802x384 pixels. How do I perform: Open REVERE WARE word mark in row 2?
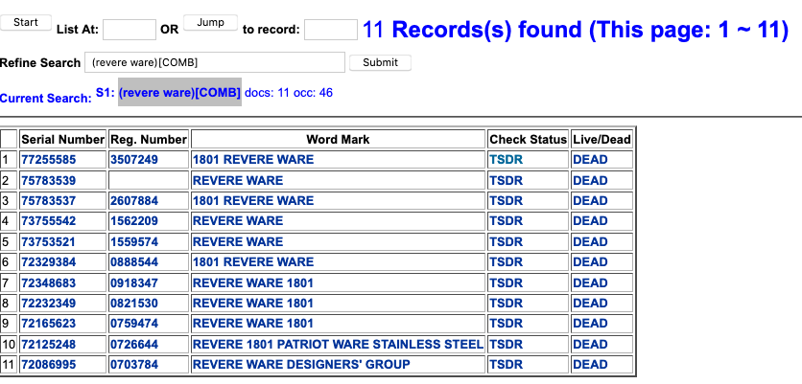point(238,180)
